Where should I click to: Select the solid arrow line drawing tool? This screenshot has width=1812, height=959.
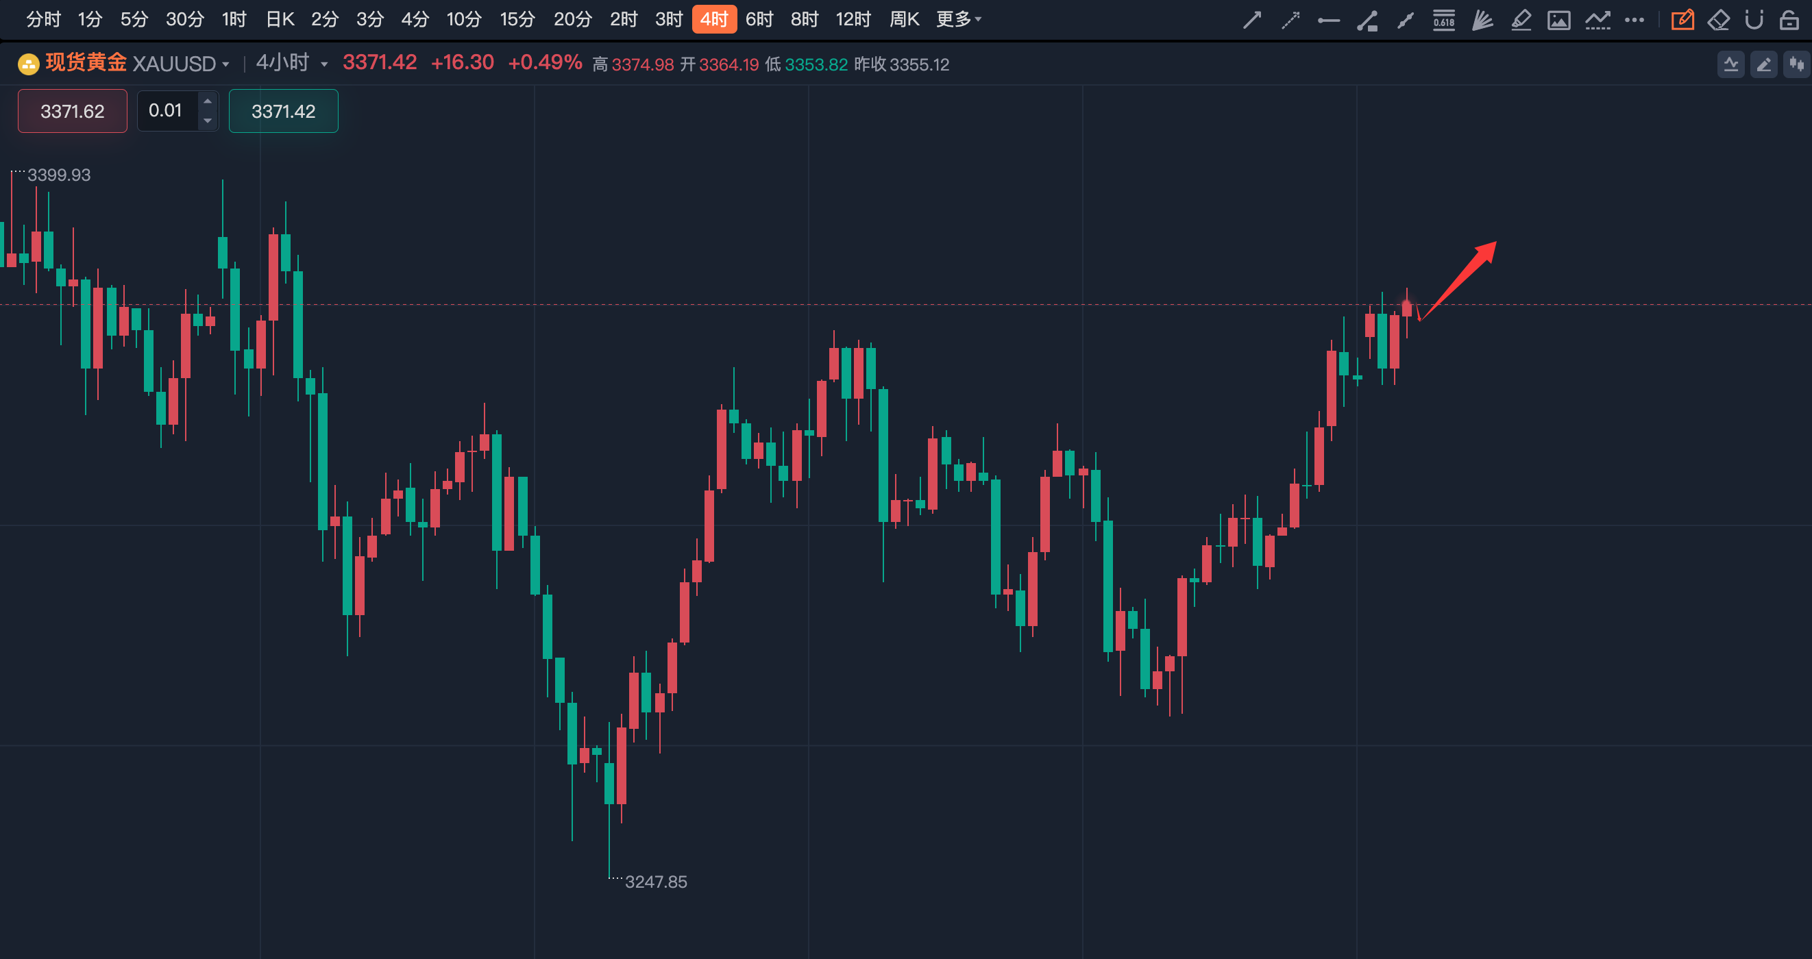coord(1252,20)
